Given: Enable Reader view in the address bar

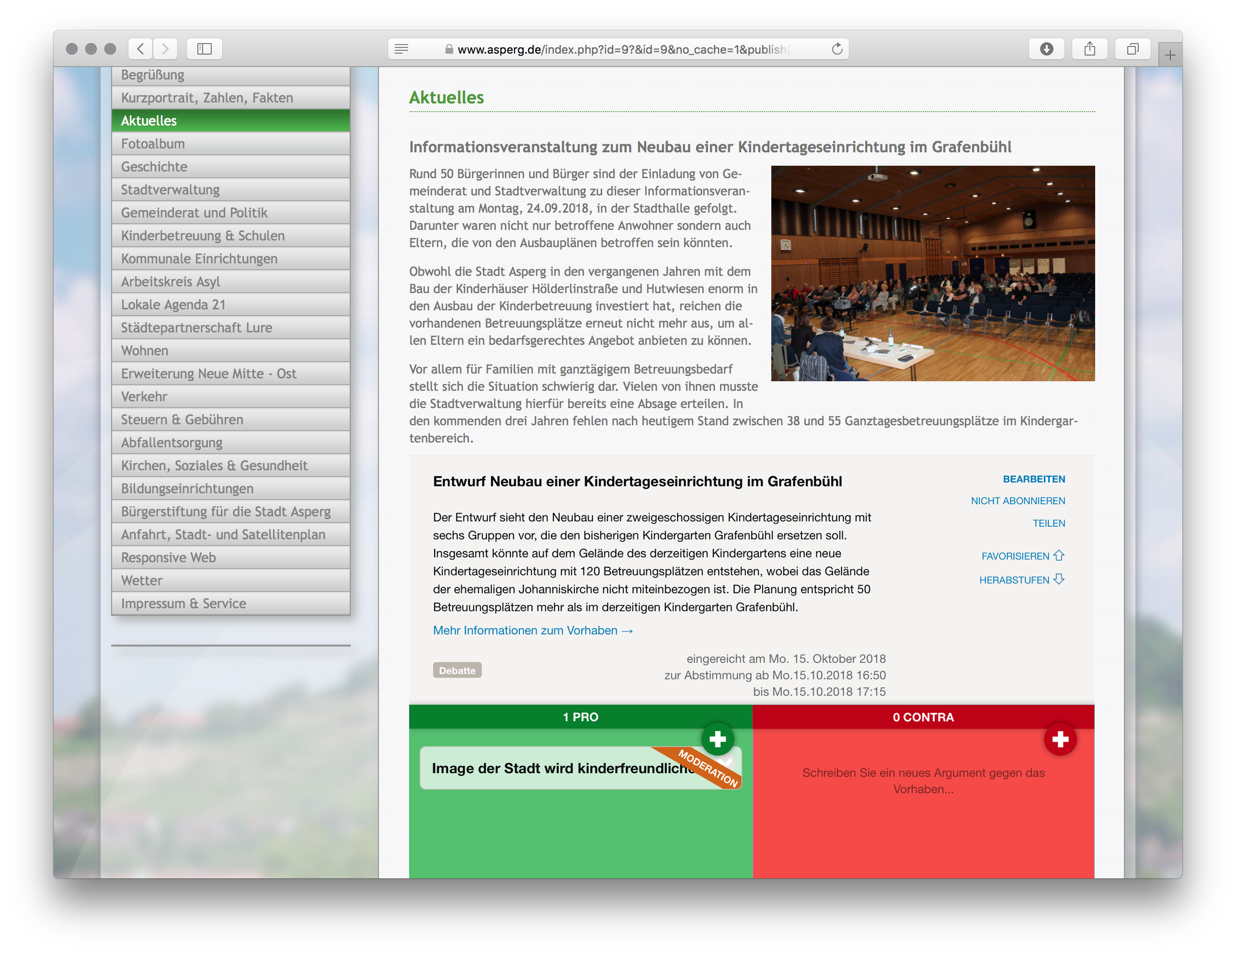Looking at the screenshot, I should coord(401,49).
